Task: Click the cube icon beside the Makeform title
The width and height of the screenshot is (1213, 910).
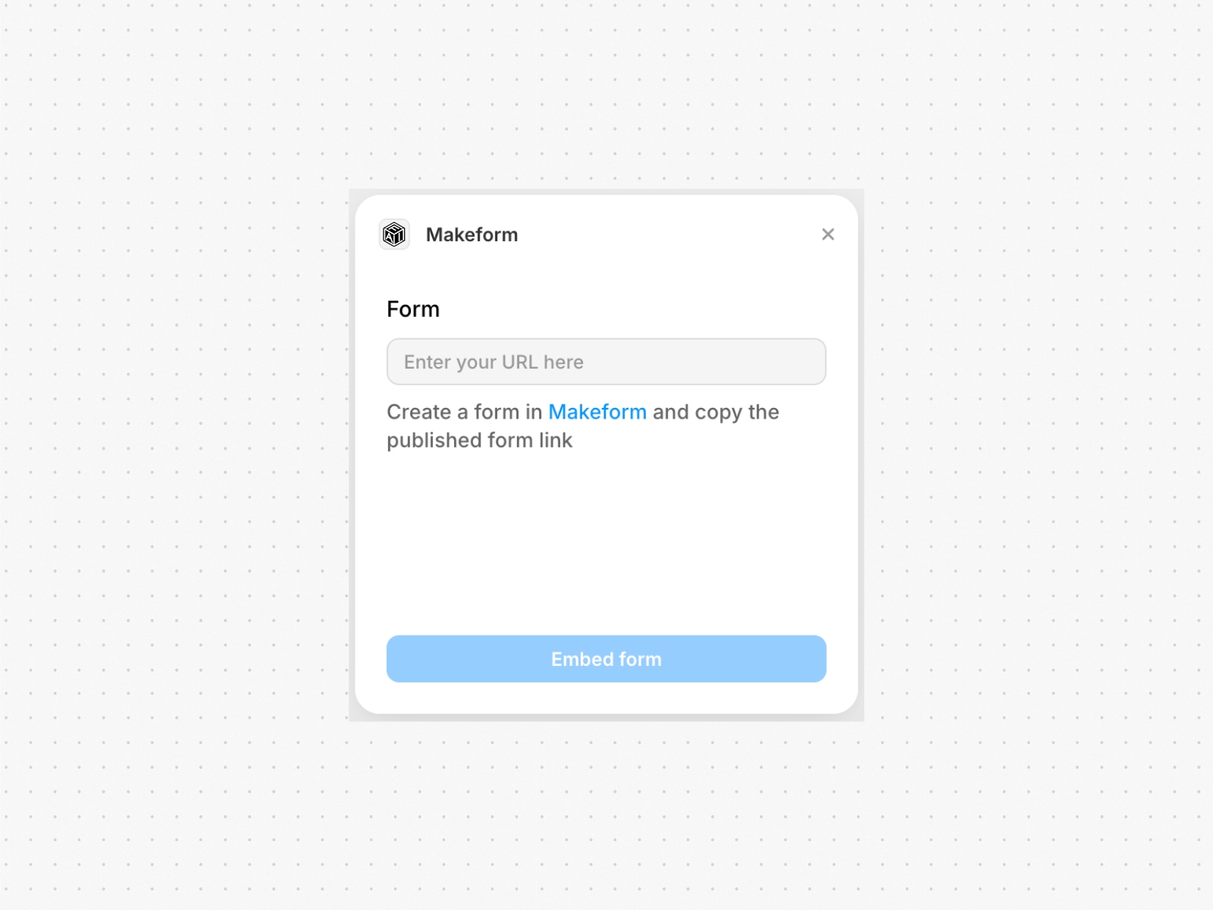Action: [x=394, y=234]
